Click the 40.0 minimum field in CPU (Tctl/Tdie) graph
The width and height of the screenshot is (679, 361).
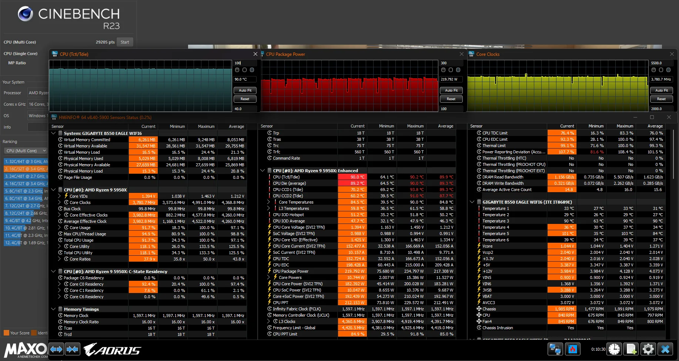point(245,109)
